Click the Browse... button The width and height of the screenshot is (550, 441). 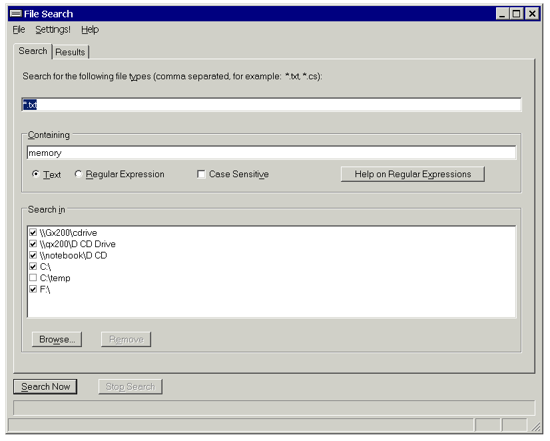(x=57, y=340)
